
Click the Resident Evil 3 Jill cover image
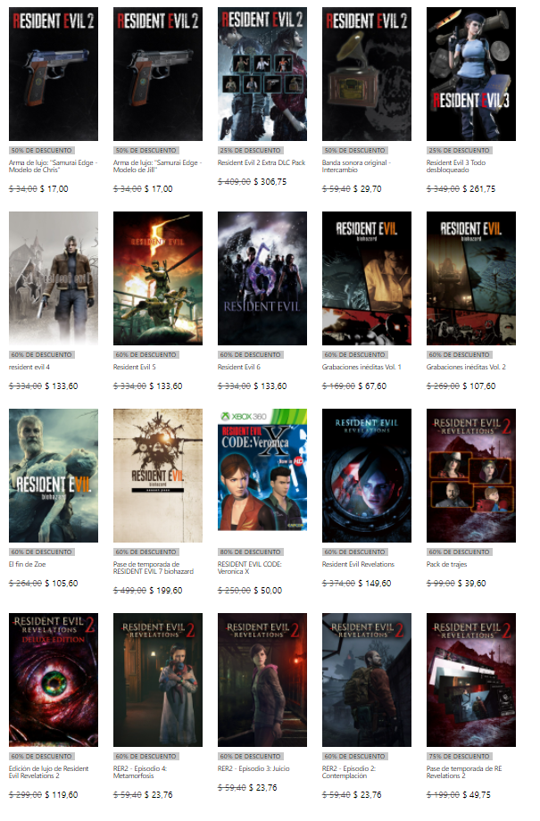(470, 73)
